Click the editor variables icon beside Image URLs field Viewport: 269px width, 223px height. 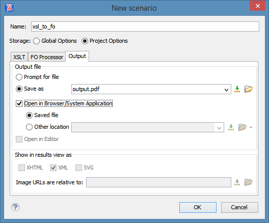pos(237,182)
